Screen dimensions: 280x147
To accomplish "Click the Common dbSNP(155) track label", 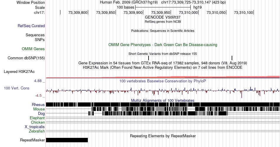I will (26, 58).
